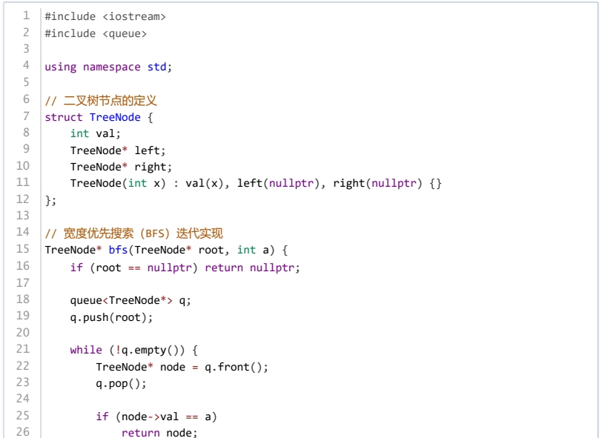Click the 'int val;' member line
This screenshot has height=438, width=602.
[x=95, y=133]
